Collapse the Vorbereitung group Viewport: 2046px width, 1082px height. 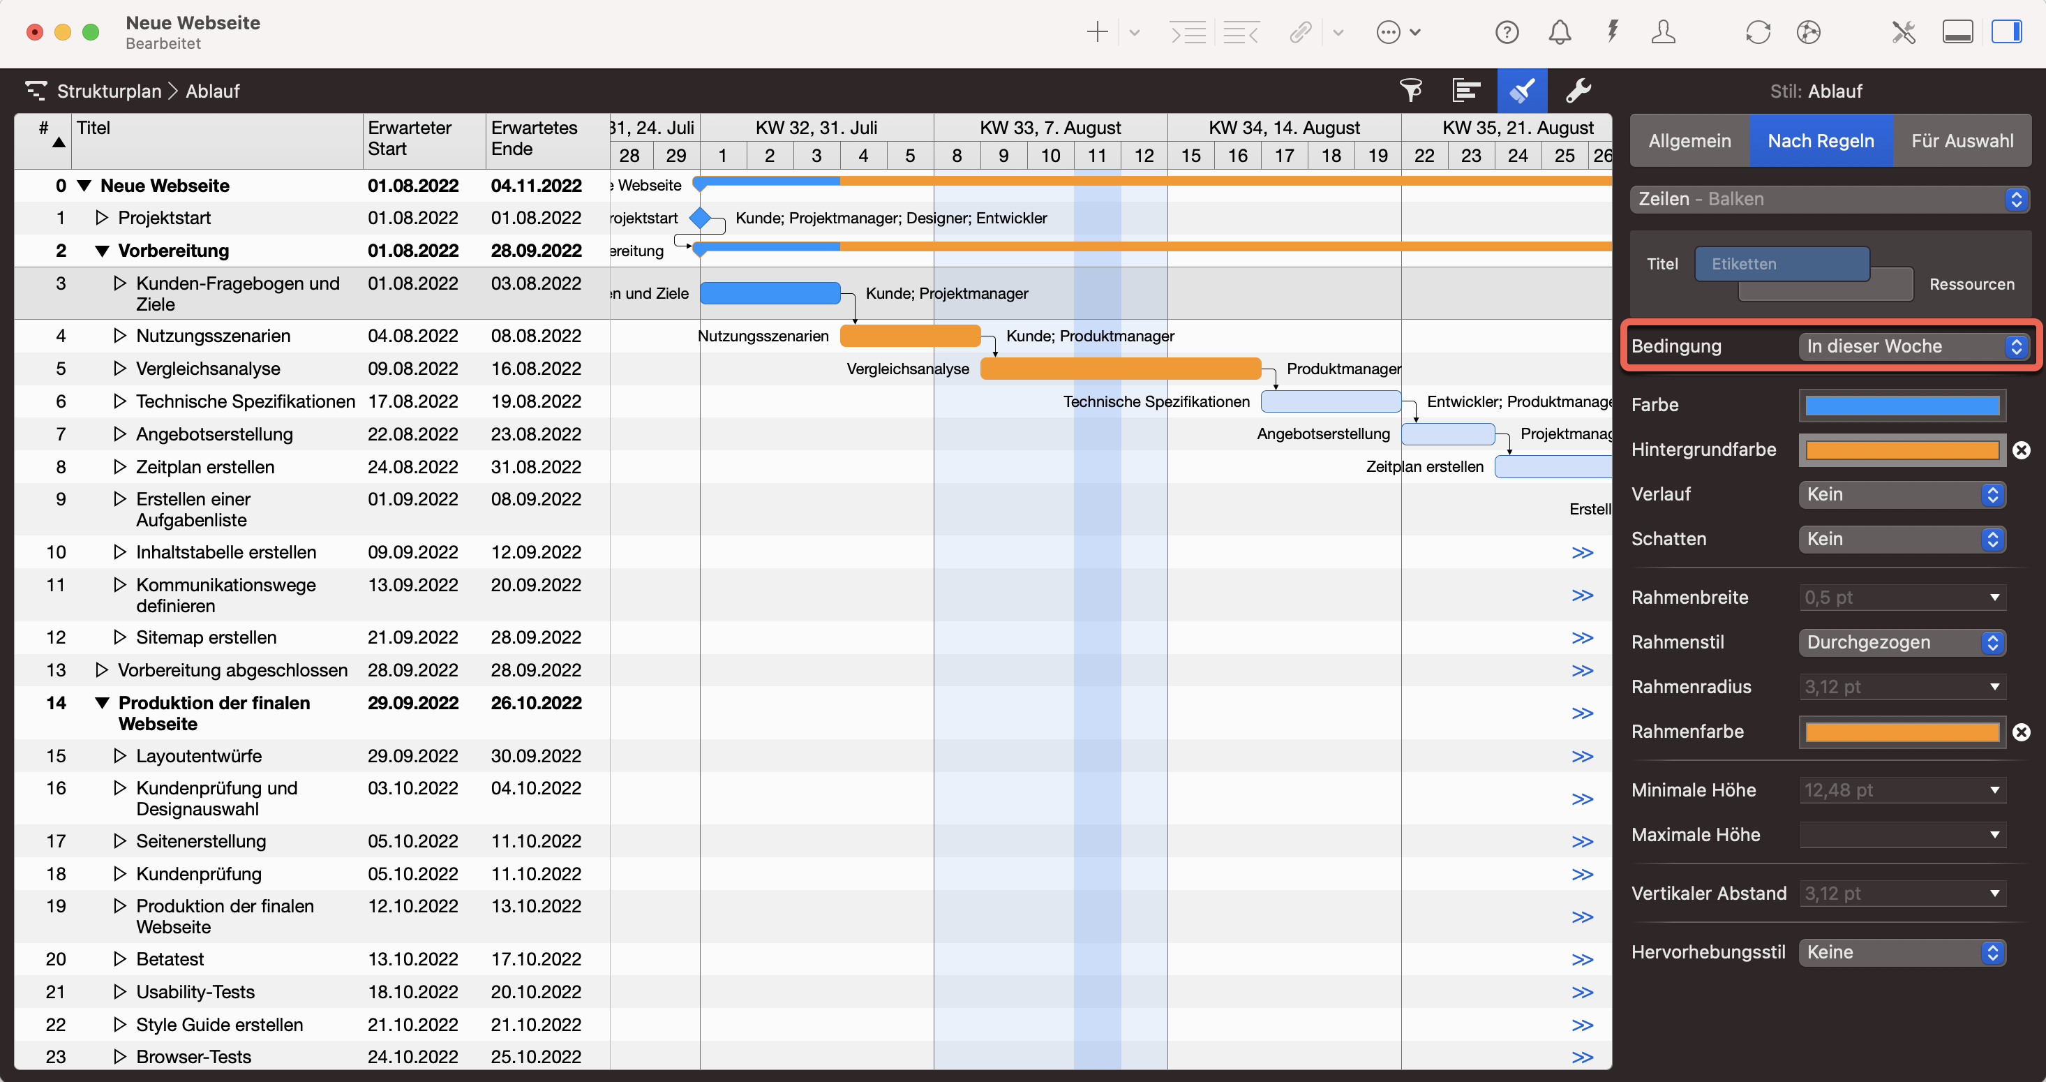pyautogui.click(x=102, y=251)
